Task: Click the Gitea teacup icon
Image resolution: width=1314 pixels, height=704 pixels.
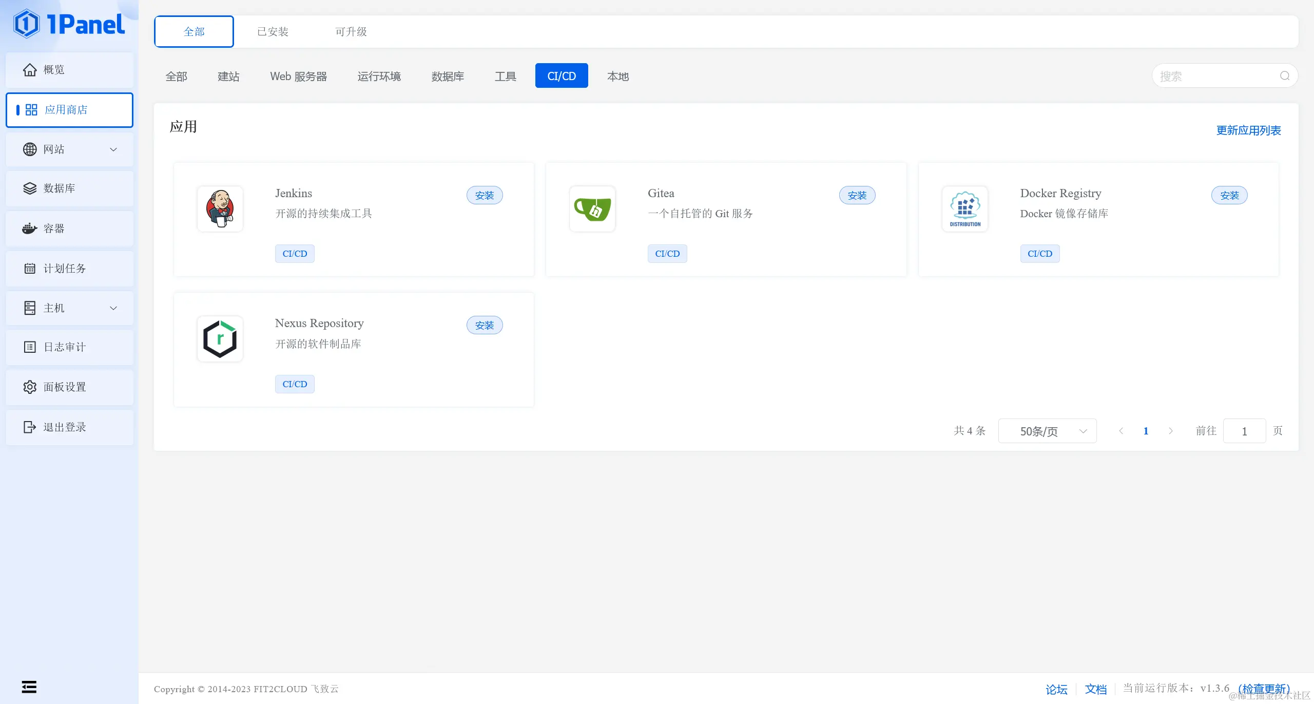Action: pyautogui.click(x=592, y=209)
